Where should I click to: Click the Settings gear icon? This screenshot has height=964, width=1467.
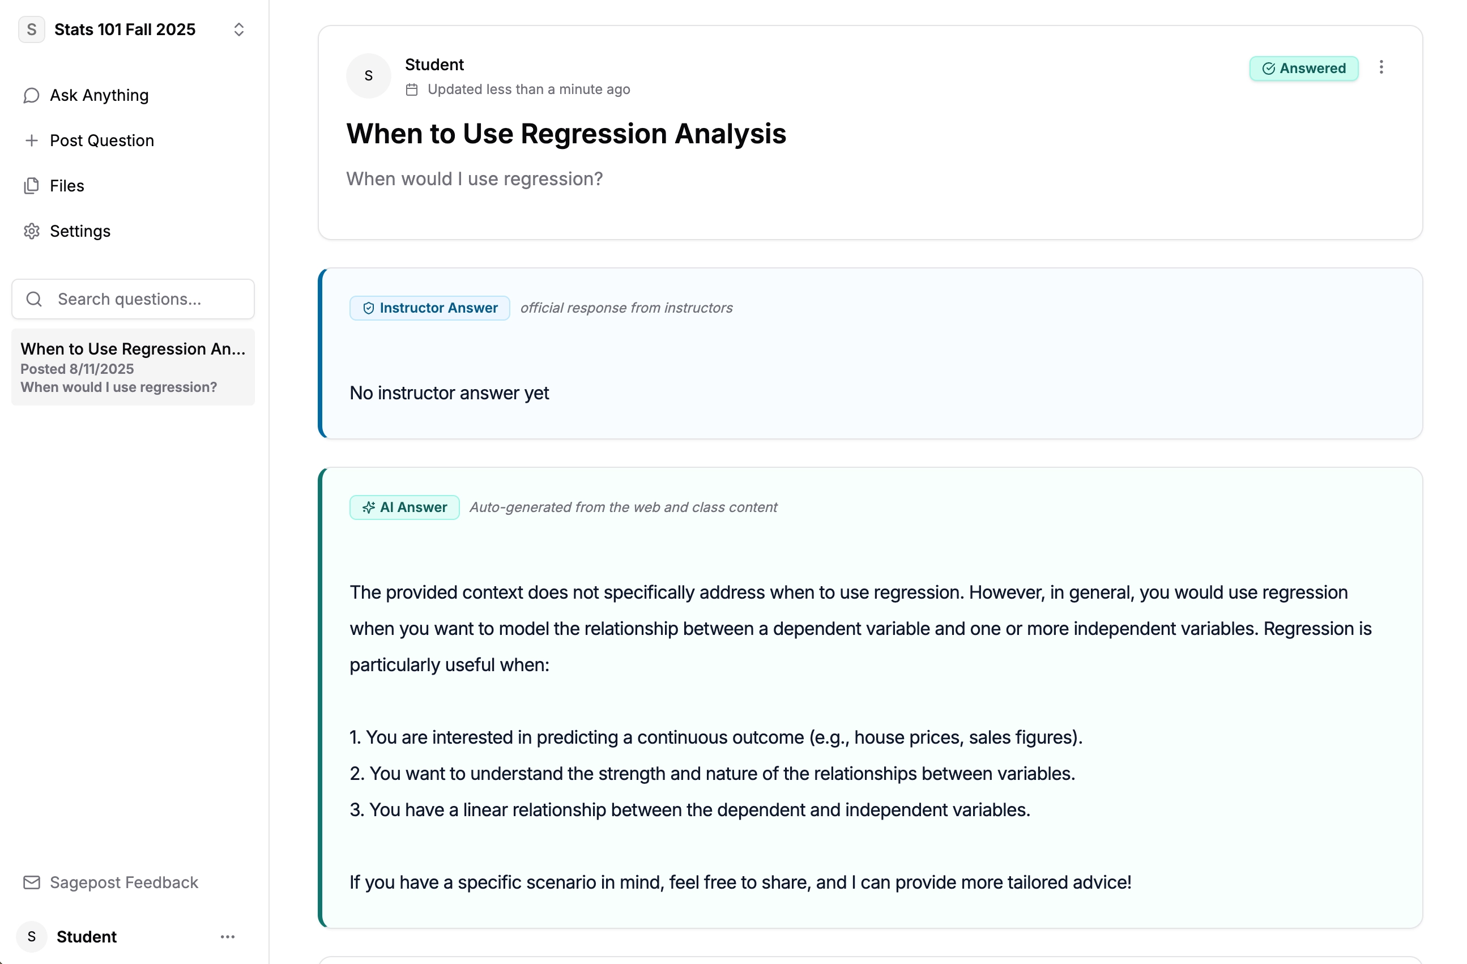[32, 231]
